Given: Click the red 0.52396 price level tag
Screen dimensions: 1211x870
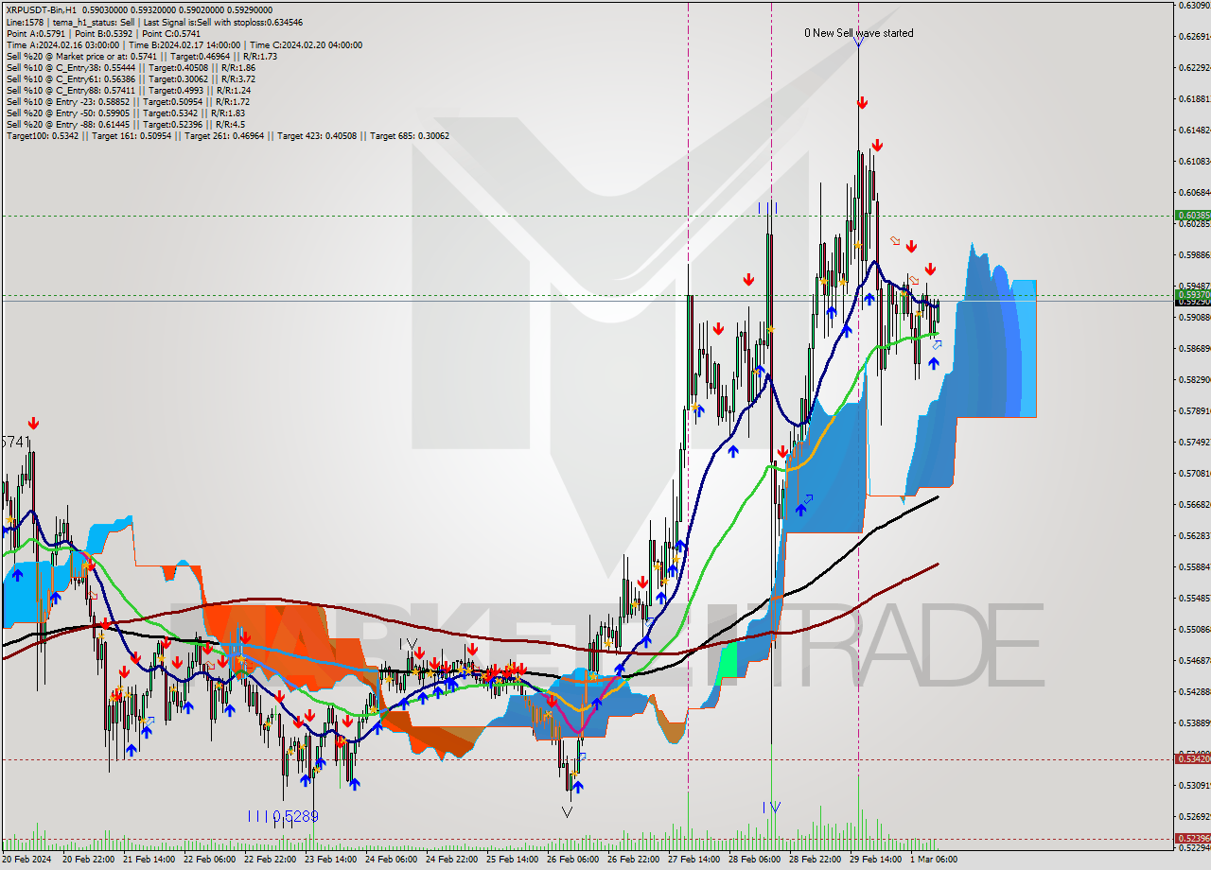Looking at the screenshot, I should tap(1193, 838).
